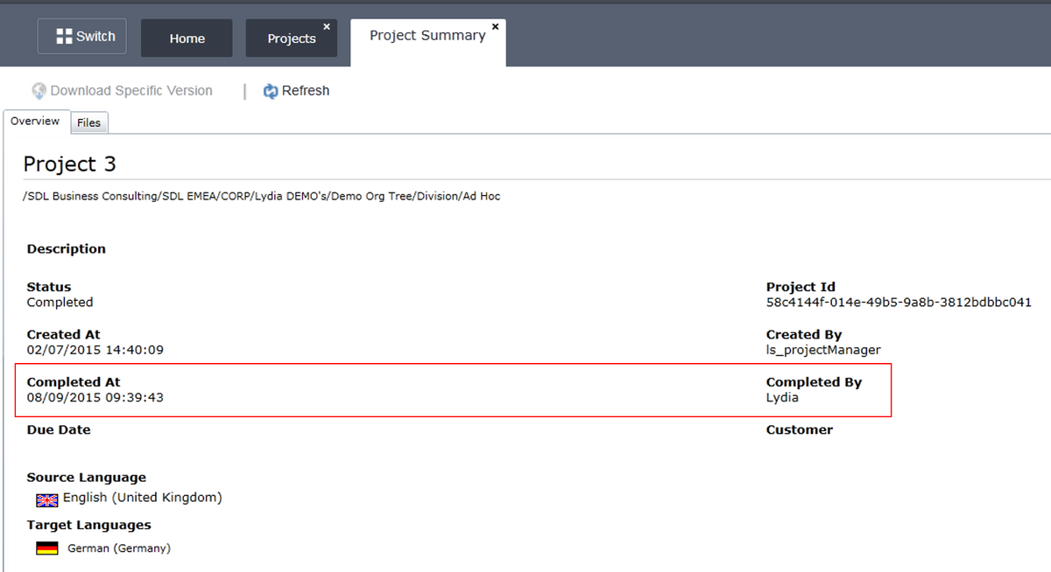Click the Source Language label
This screenshot has height=572, width=1051.
[87, 478]
